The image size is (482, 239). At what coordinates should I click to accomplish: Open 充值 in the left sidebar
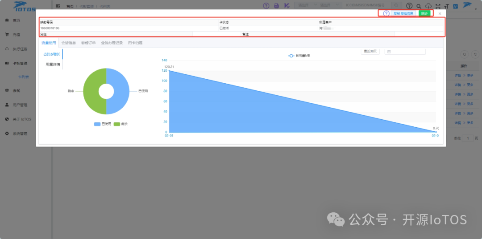(17, 35)
